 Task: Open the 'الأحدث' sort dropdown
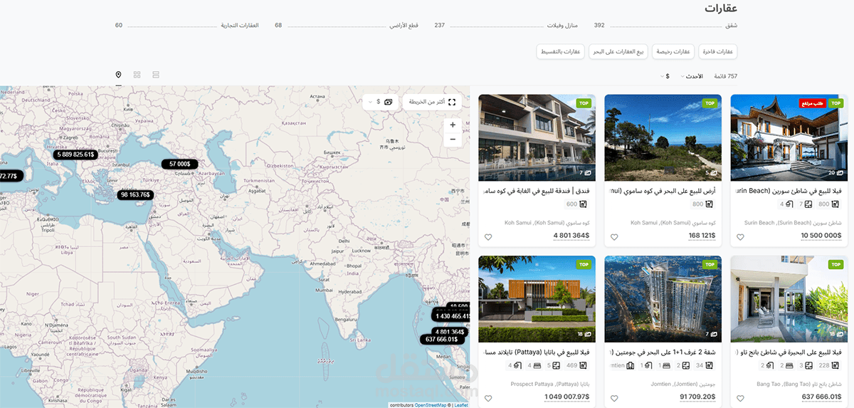[692, 76]
